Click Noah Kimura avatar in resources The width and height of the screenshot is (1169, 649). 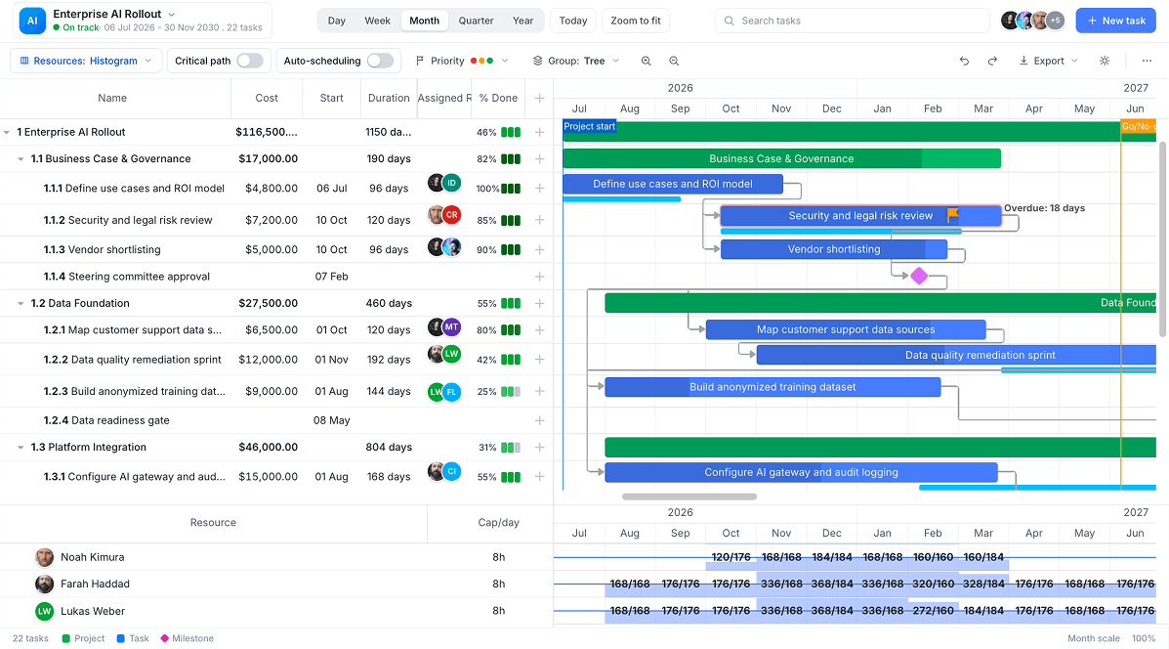pos(45,557)
